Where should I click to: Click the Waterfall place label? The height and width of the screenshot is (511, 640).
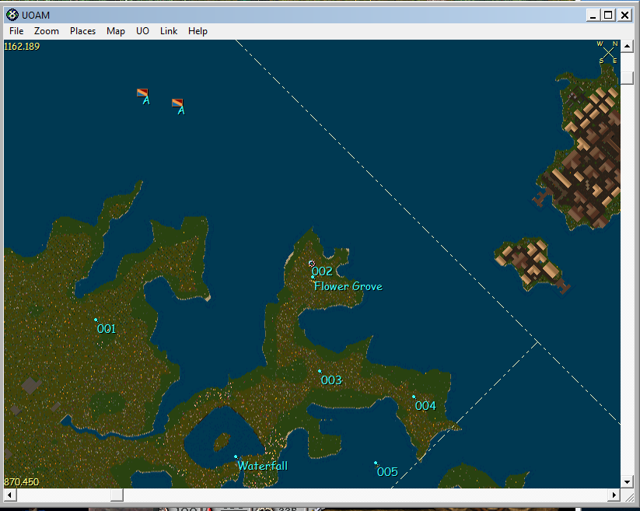(x=262, y=466)
